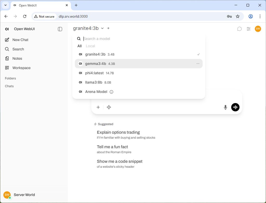This screenshot has width=266, height=203.
Task: Enable temporary chat with dashed bubble icon
Action: pyautogui.click(x=240, y=29)
